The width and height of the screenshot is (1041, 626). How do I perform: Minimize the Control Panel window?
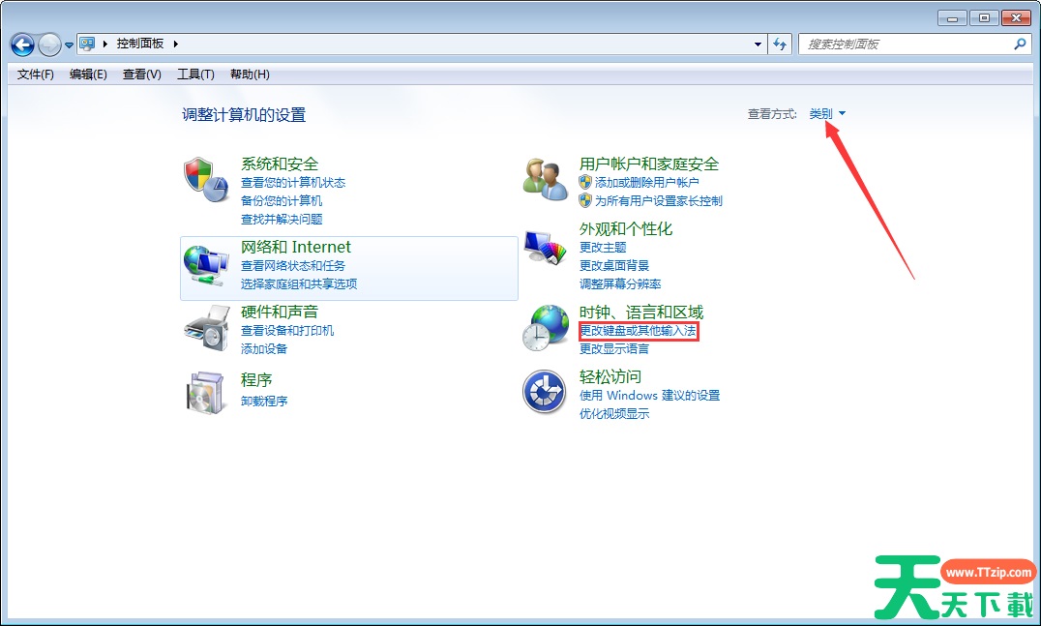(952, 18)
